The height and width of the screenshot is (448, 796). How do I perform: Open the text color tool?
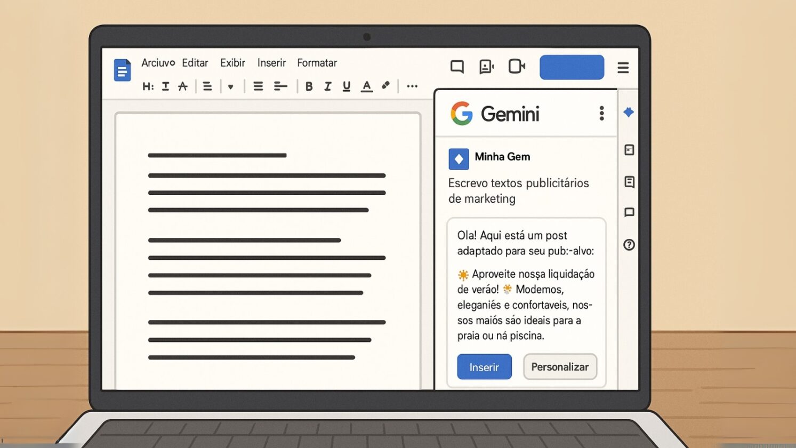366,86
